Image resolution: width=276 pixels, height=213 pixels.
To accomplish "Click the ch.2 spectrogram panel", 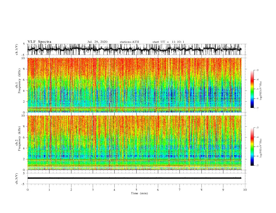I will coord(135,143).
